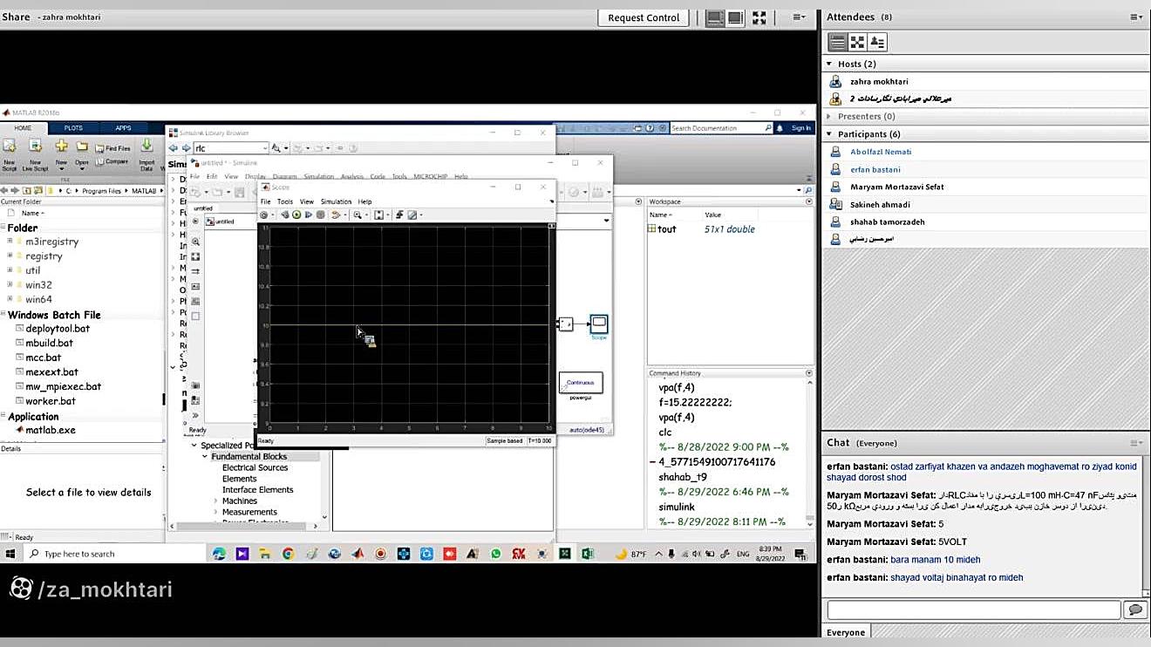
Task: Click Windows Start button
Action: click(x=10, y=554)
